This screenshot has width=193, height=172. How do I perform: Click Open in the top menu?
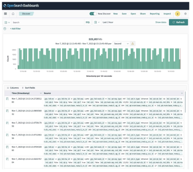pyautogui.click(x=133, y=14)
